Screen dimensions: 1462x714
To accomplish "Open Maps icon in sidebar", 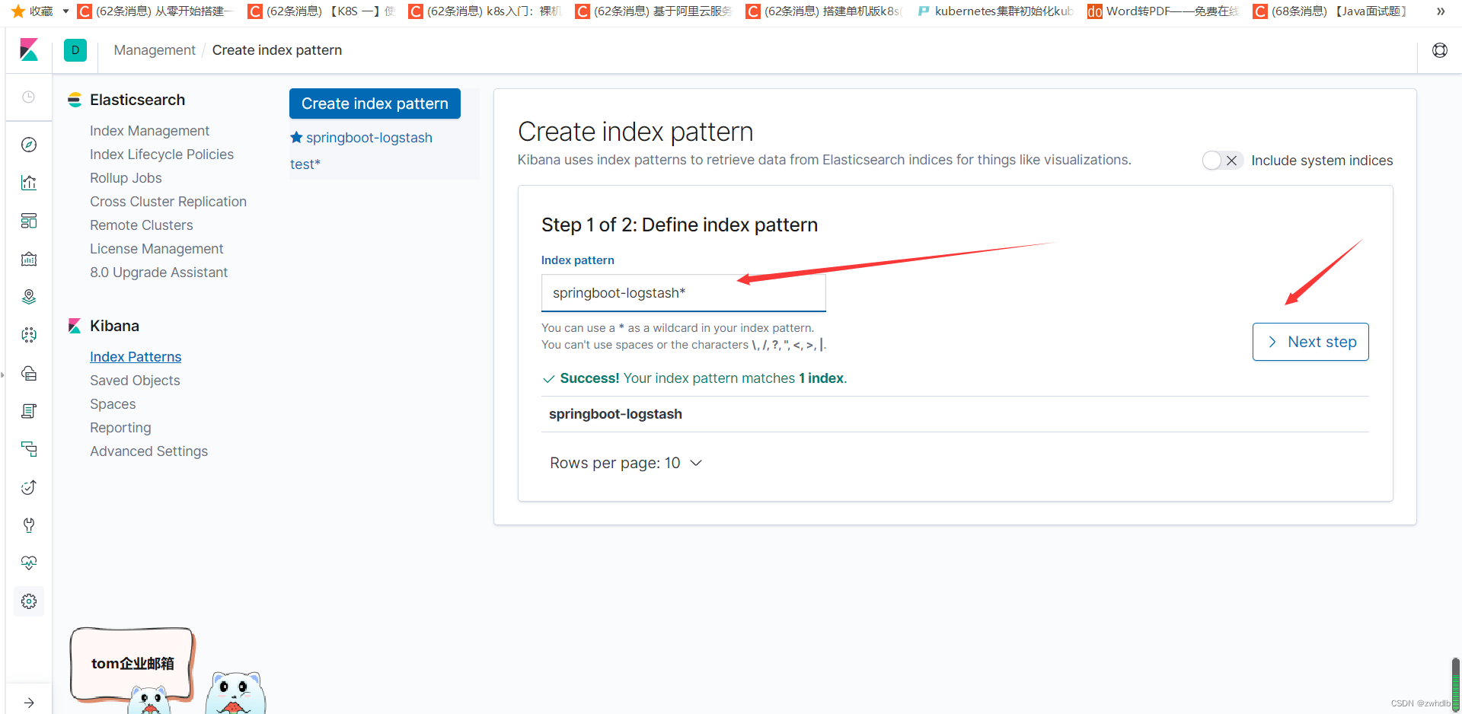I will 29,297.
